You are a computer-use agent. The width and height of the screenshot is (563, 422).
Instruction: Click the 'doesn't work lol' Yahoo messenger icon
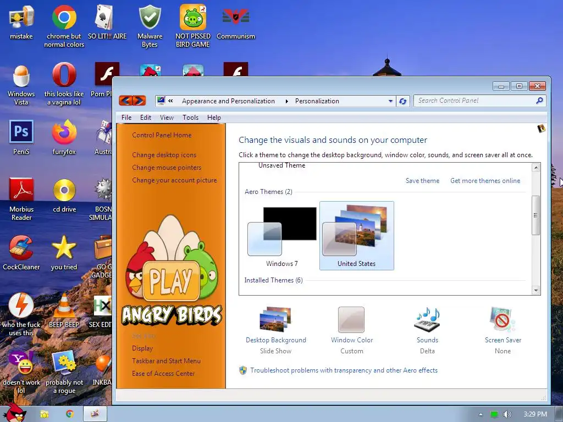click(21, 373)
